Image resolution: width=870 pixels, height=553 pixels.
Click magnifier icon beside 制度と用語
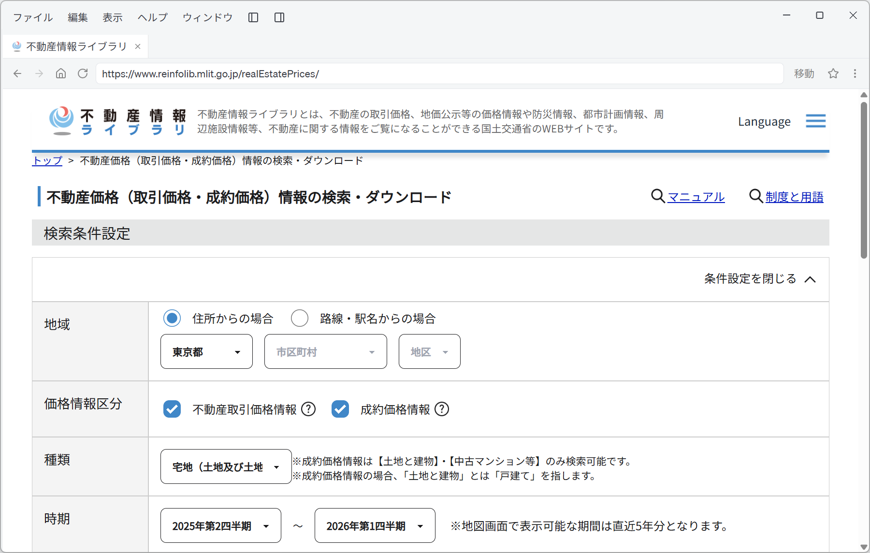[756, 196]
